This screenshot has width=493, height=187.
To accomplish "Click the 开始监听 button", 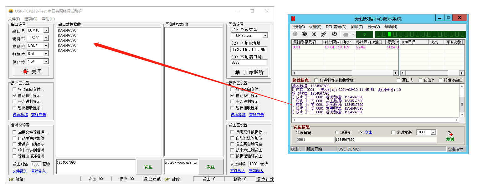I will click(249, 72).
